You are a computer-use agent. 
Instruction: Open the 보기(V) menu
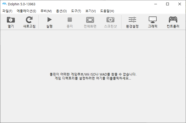click(x=91, y=11)
